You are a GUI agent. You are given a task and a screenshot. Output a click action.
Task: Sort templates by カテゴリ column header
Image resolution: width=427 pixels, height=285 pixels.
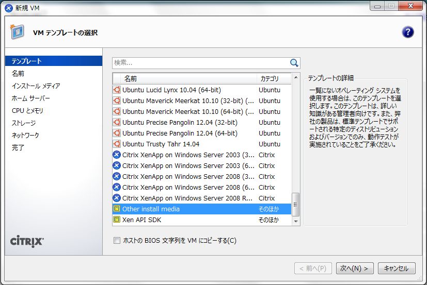274,78
